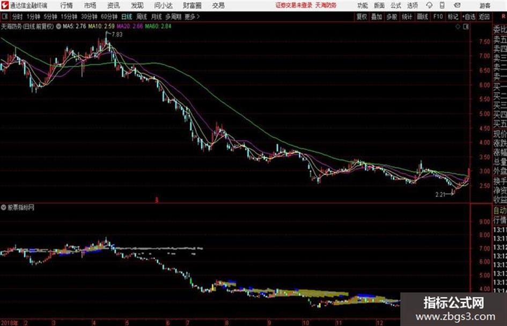
Task: Open the 发现 menu
Action: 137,5
